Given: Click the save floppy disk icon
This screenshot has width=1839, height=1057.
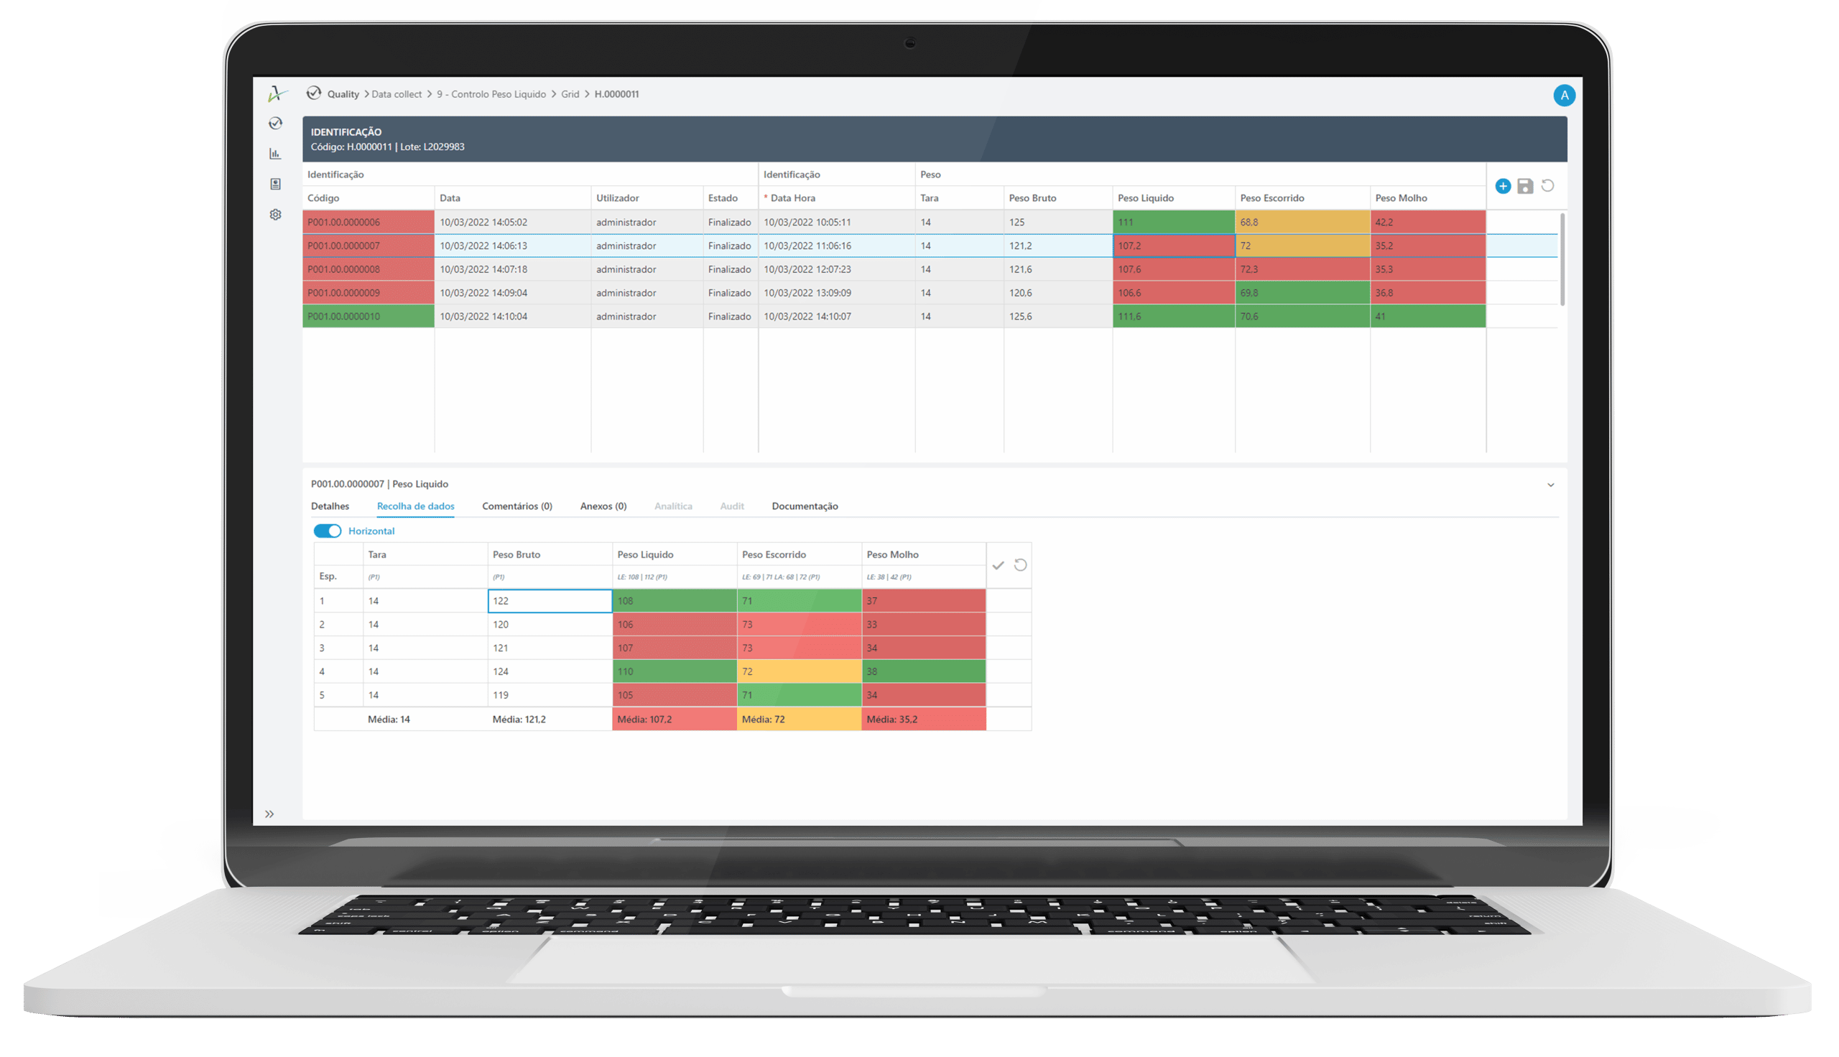Looking at the screenshot, I should 1524,187.
